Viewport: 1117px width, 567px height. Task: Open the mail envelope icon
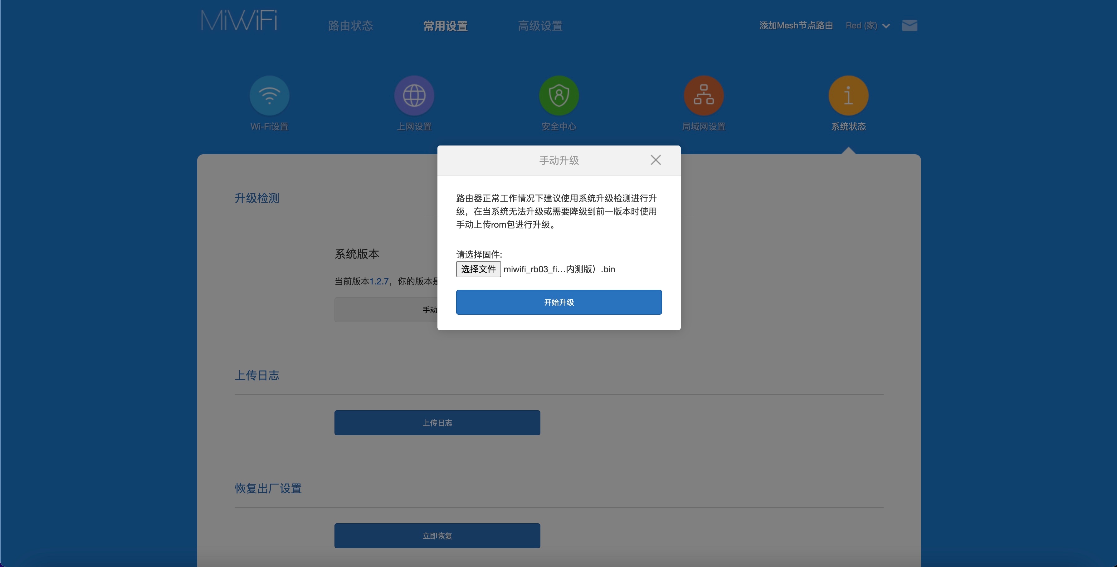pyautogui.click(x=909, y=26)
